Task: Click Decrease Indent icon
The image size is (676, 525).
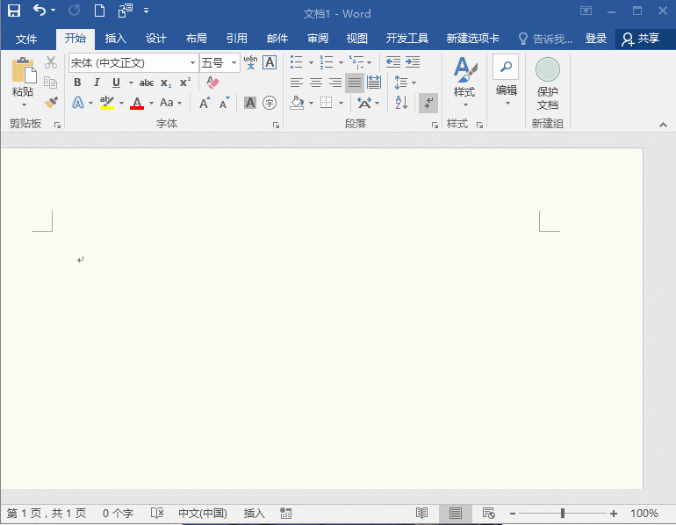Action: coord(392,62)
